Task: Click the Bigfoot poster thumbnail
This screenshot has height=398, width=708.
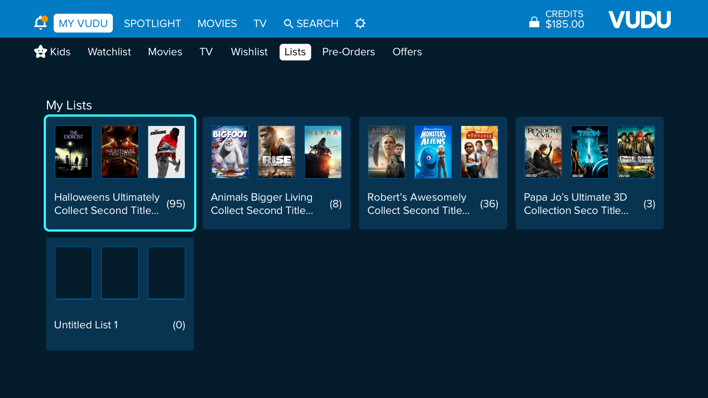Action: coord(230,152)
